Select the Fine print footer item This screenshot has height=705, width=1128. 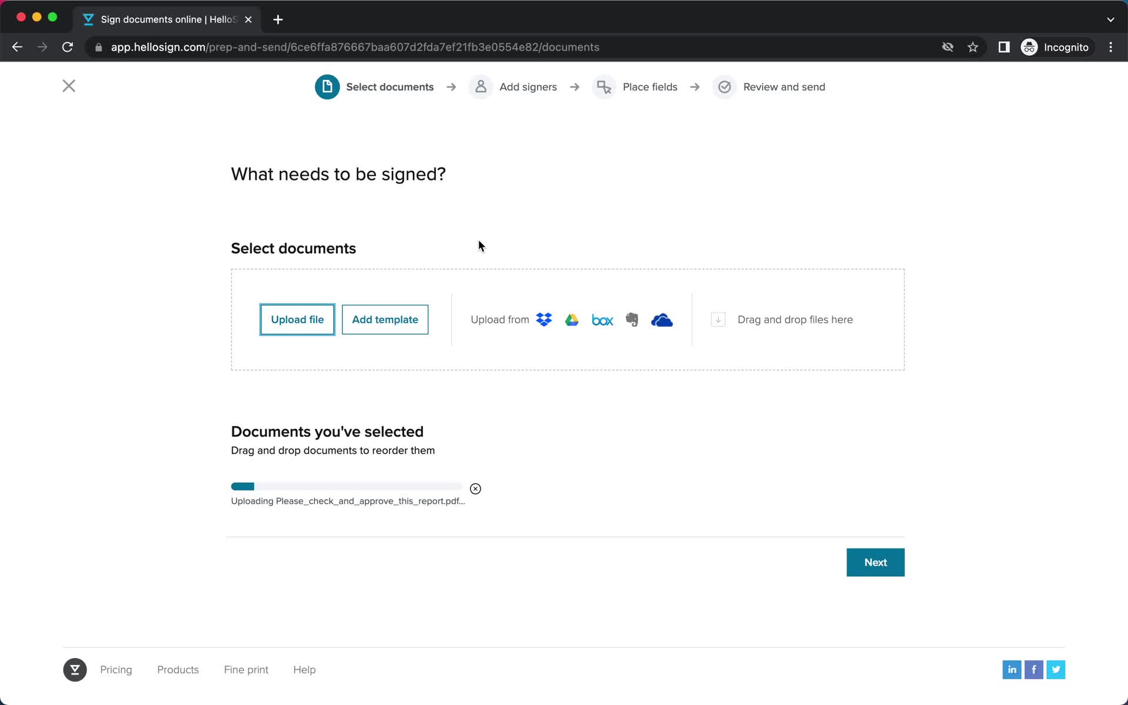point(246,669)
